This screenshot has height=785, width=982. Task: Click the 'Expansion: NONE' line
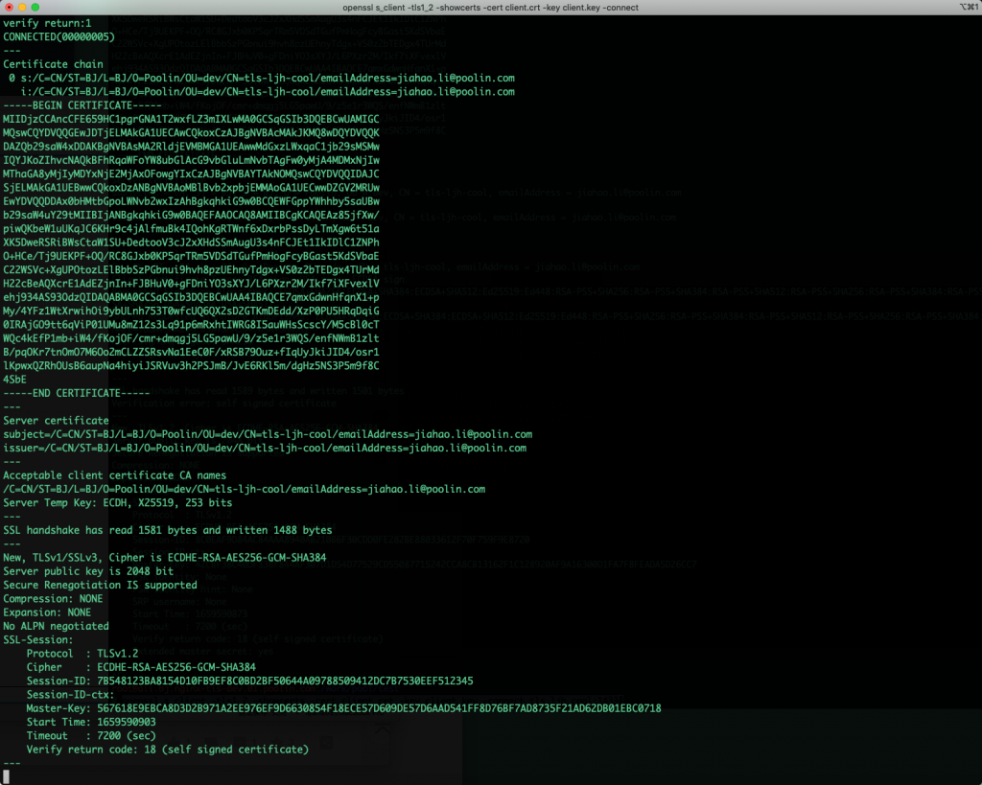point(47,612)
